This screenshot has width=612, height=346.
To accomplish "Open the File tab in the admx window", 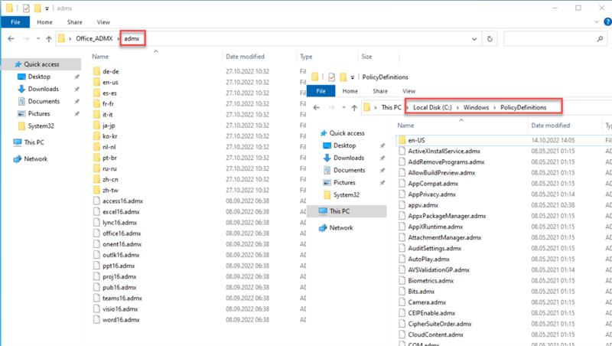I will pos(15,22).
